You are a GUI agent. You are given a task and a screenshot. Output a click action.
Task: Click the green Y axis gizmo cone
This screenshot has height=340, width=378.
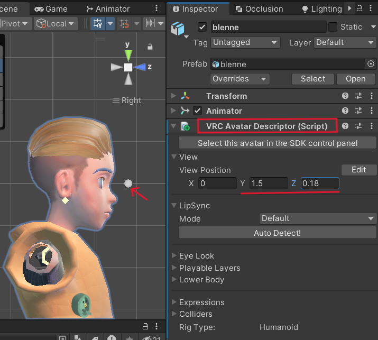[x=128, y=54]
